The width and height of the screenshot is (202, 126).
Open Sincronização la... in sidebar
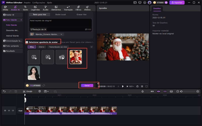(x=13, y=41)
